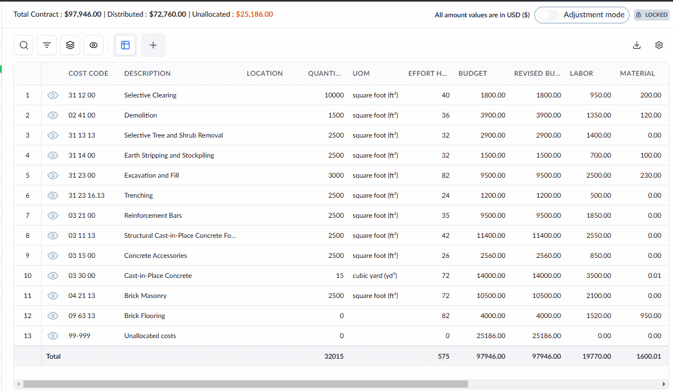Select the table layout view icon
The image size is (673, 391).
(x=125, y=46)
